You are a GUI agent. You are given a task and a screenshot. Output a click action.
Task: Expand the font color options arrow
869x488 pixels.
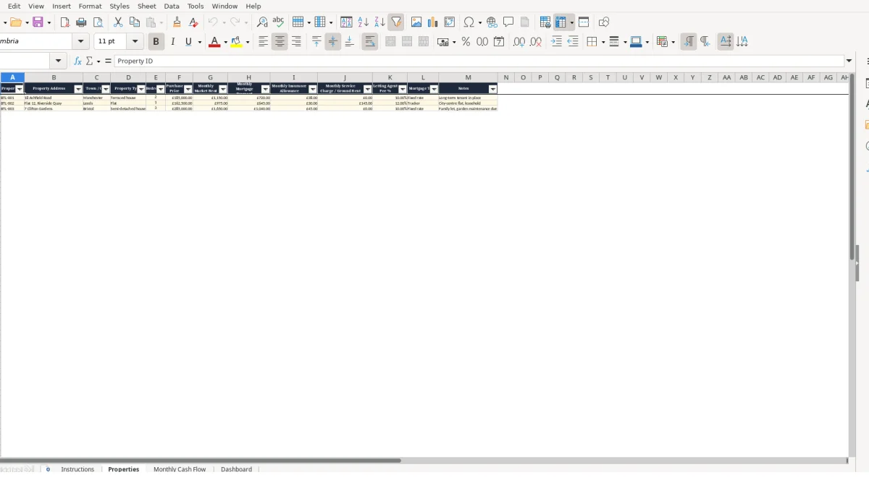click(225, 42)
